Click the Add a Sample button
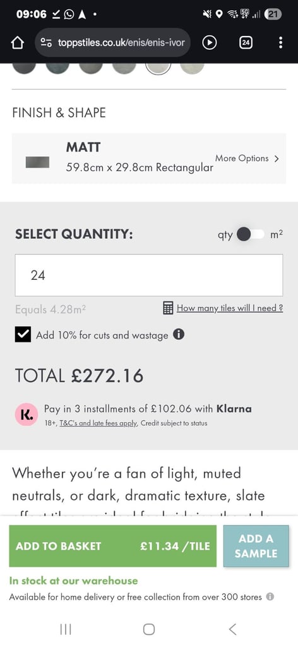This screenshot has height=647, width=298. pos(256,546)
